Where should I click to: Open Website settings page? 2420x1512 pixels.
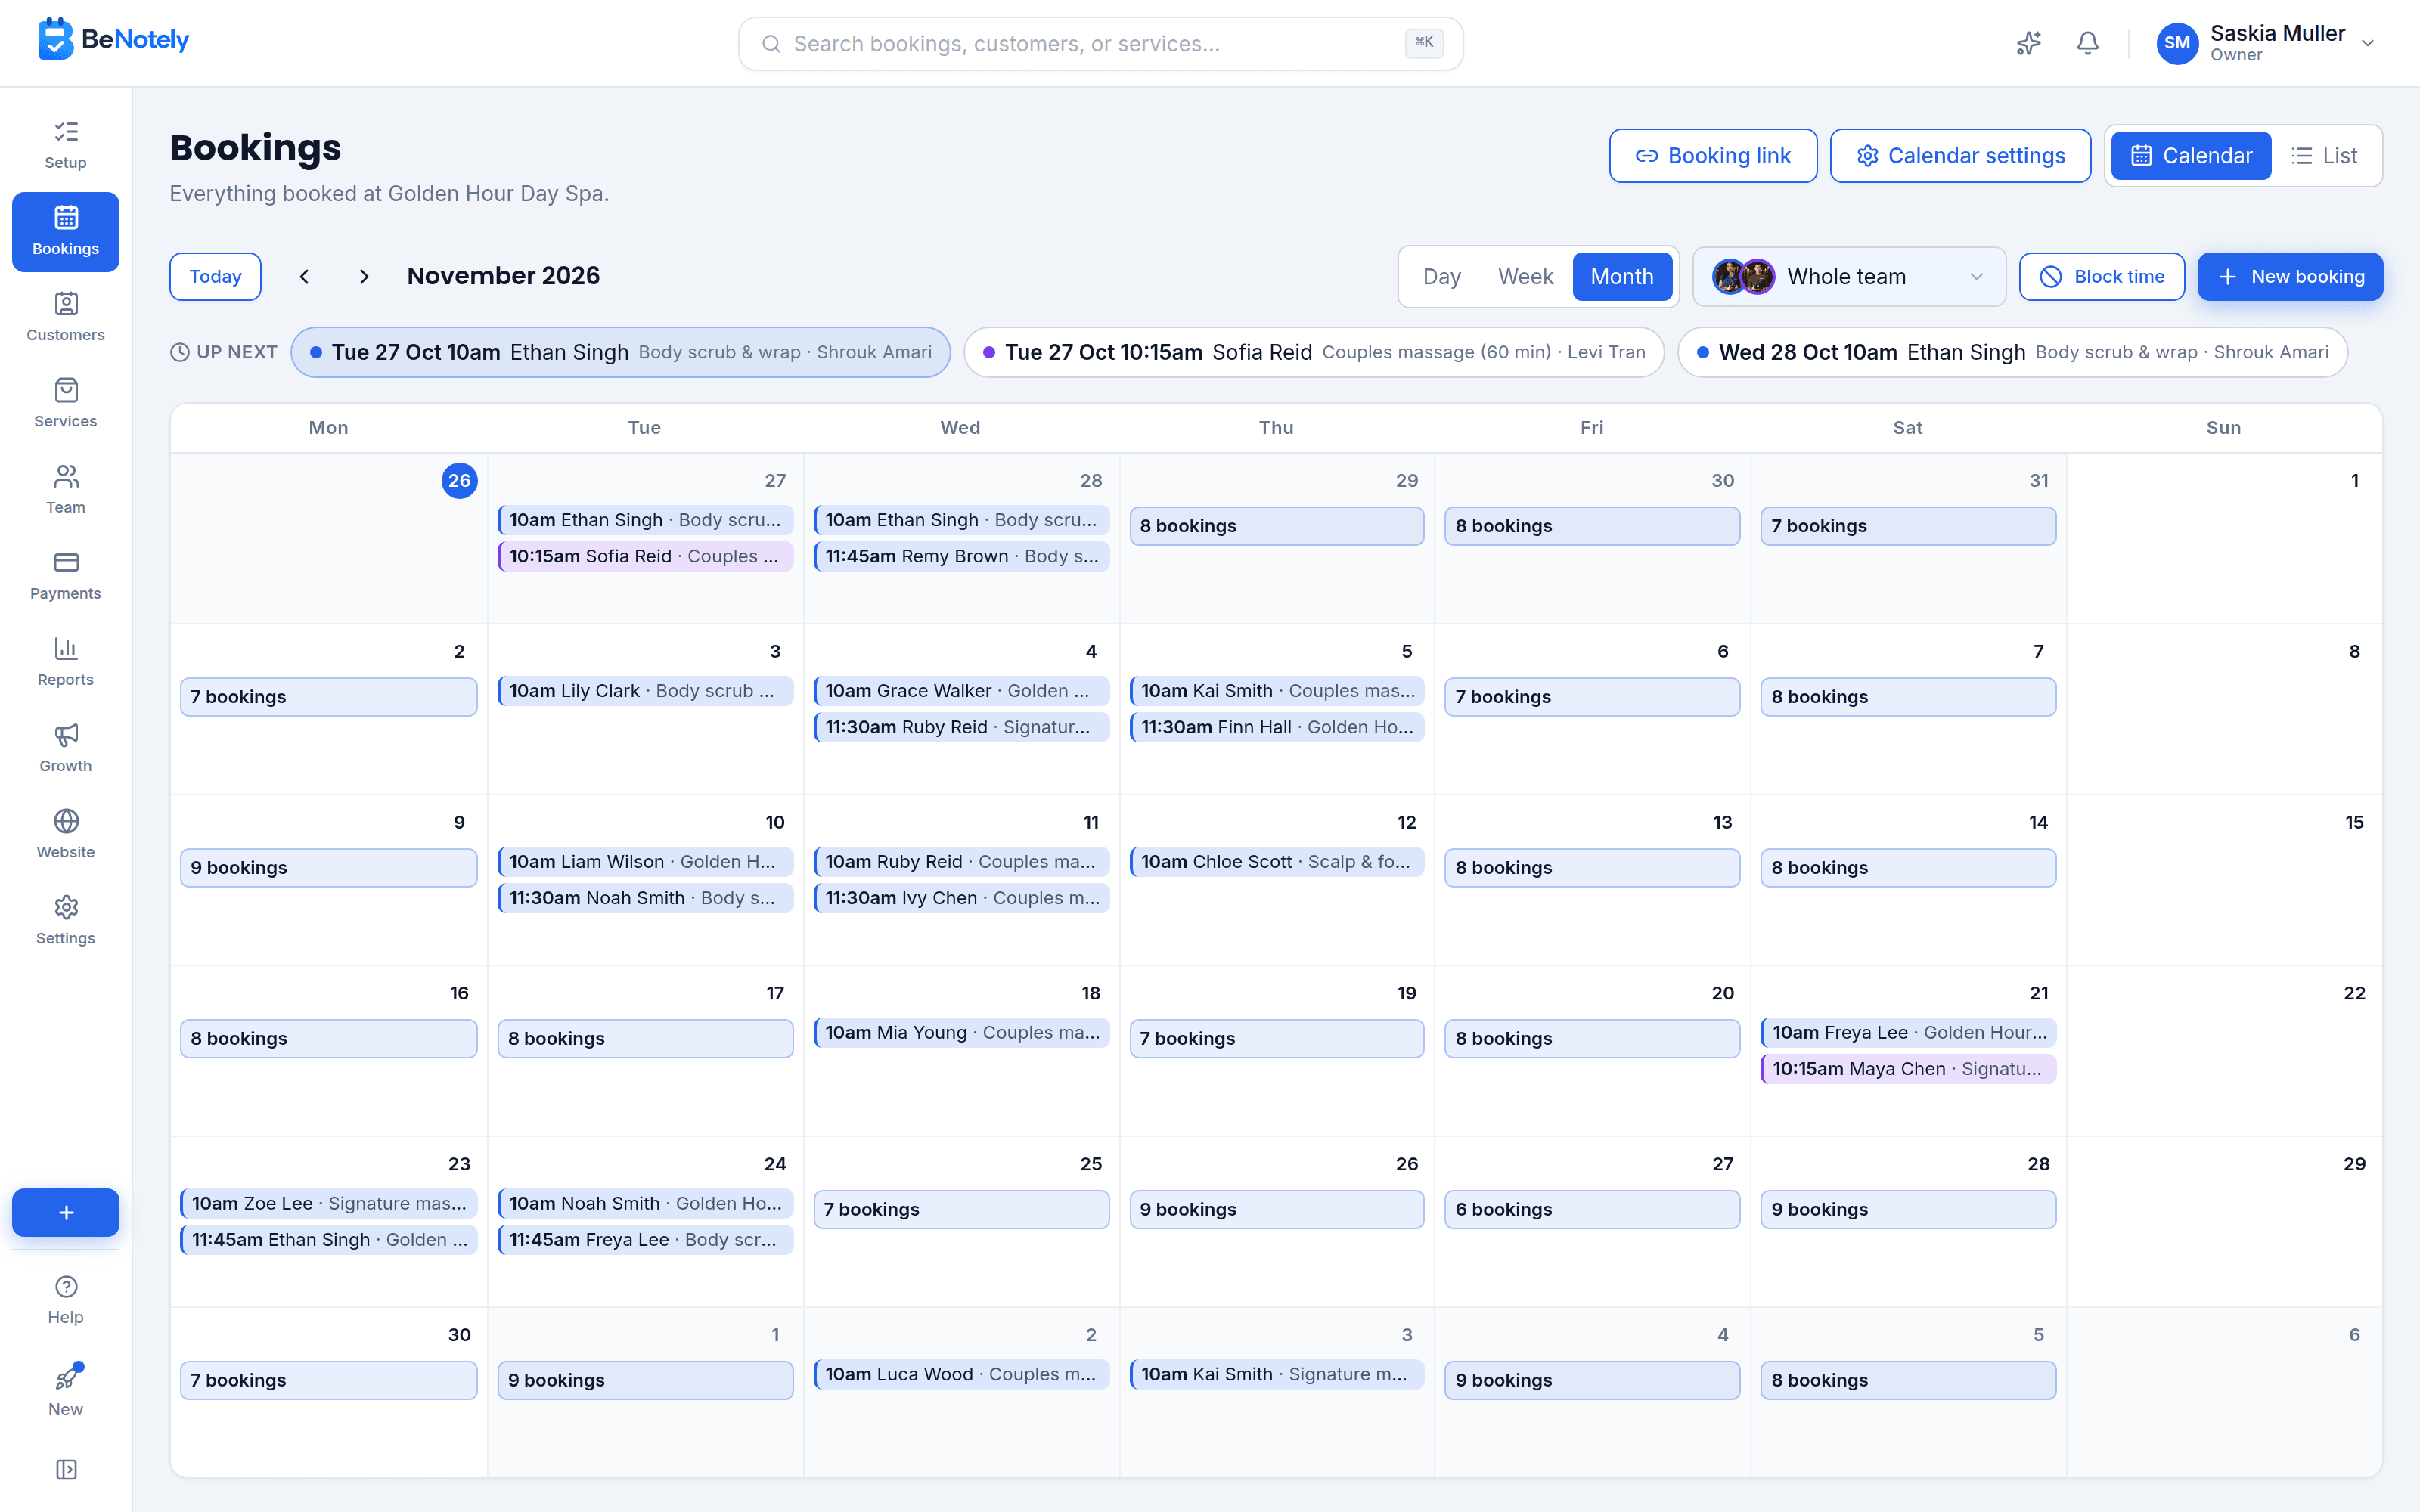point(66,833)
